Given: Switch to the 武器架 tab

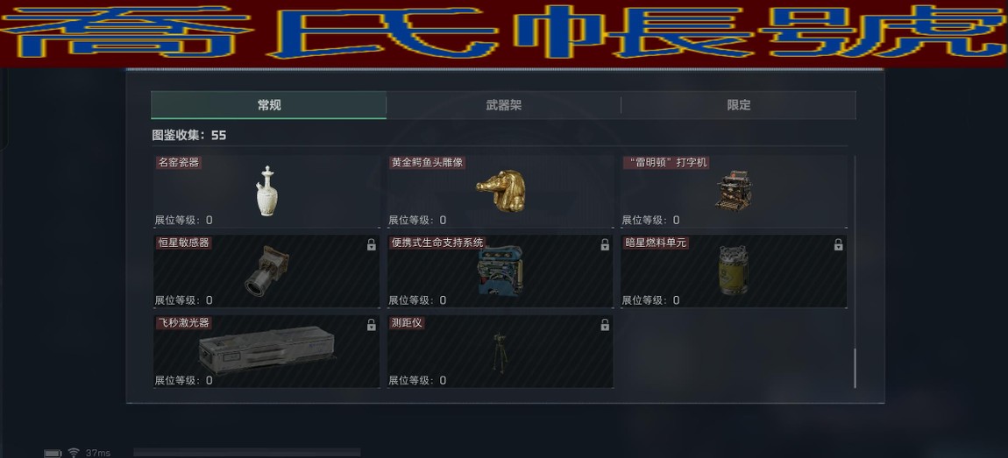Looking at the screenshot, I should tap(503, 105).
